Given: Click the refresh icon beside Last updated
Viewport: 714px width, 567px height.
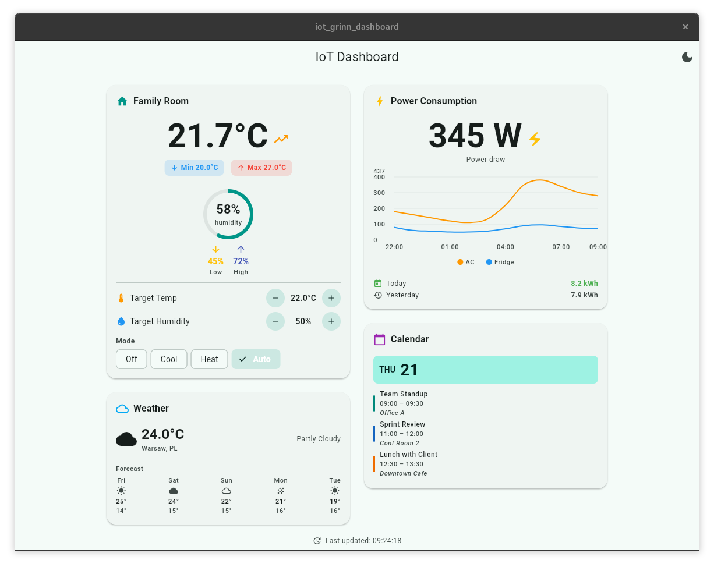Looking at the screenshot, I should coord(317,541).
